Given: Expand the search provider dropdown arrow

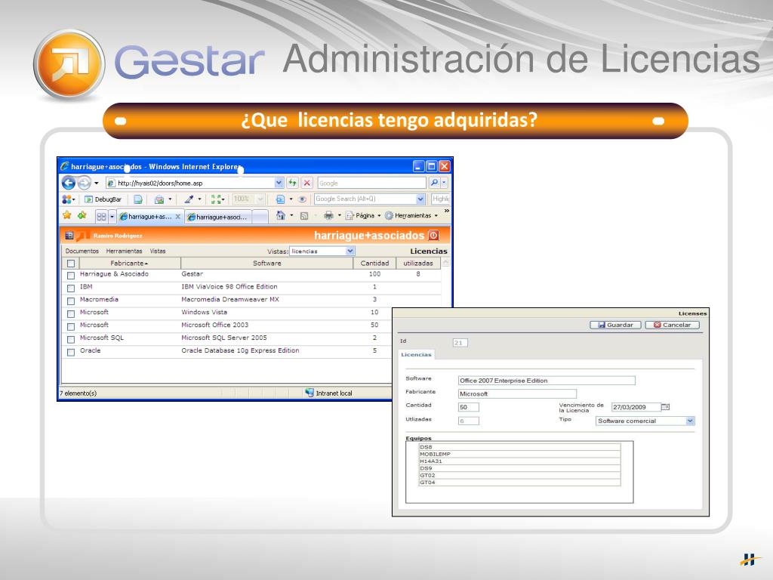Looking at the screenshot, I should [x=444, y=183].
